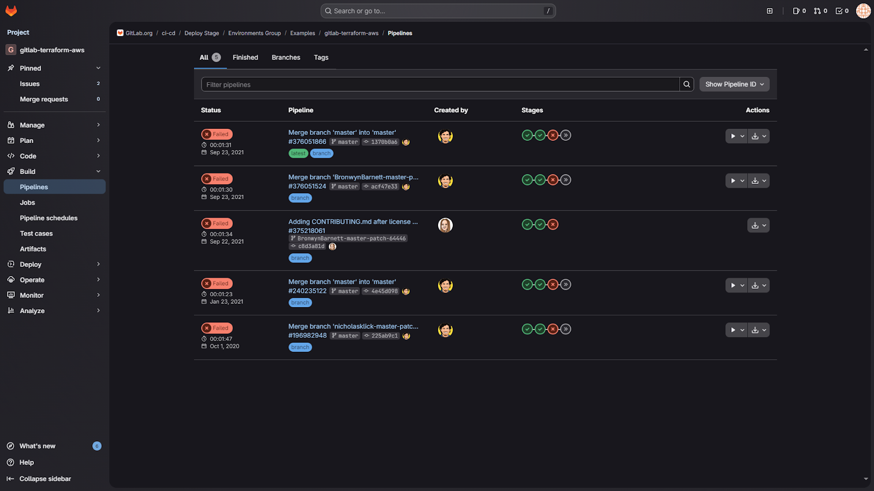874x491 pixels.
Task: Click Failed status badge of pipeline #240235122
Action: tap(217, 284)
